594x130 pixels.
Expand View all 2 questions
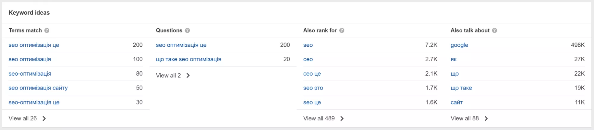173,76
